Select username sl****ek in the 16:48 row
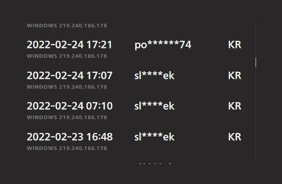This screenshot has width=282, height=184. 154,137
